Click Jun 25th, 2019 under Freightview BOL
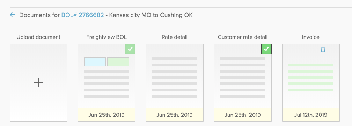Image resolution: width=352 pixels, height=126 pixels. (107, 115)
